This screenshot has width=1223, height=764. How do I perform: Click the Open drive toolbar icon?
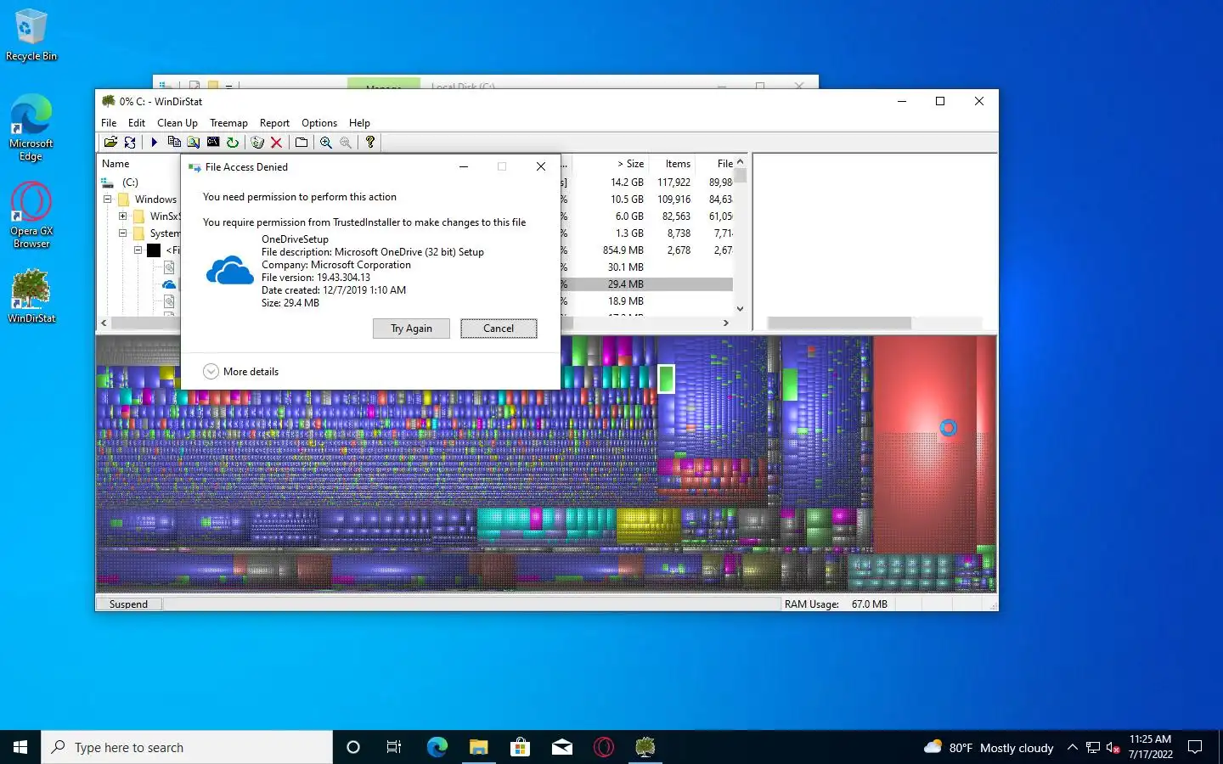point(110,143)
